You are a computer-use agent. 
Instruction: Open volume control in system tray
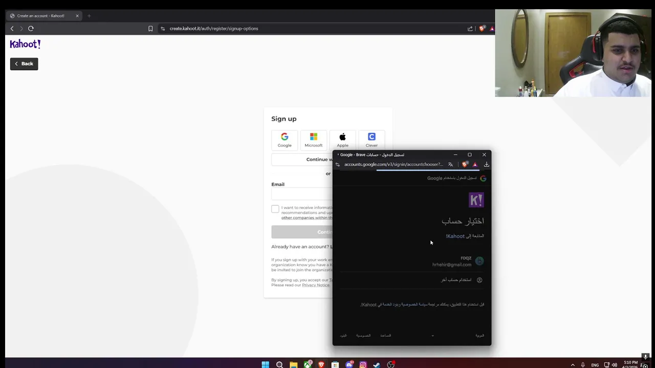(x=614, y=365)
